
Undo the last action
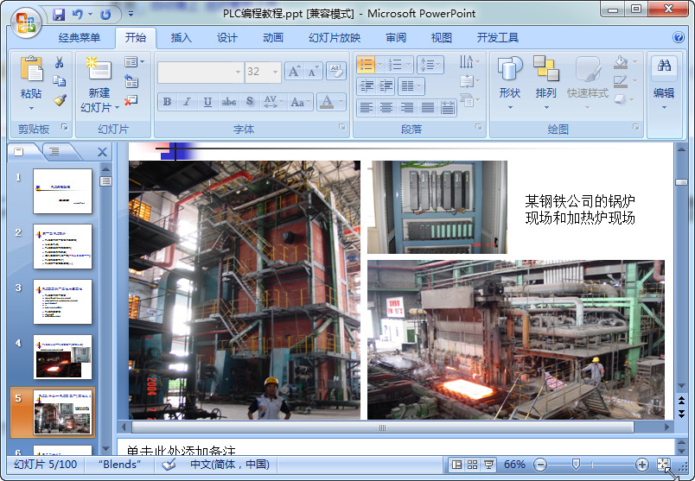pyautogui.click(x=78, y=15)
